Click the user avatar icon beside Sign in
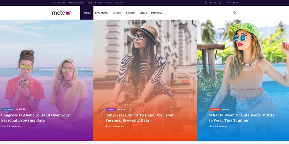289x144 pixels. pyautogui.click(x=229, y=3)
